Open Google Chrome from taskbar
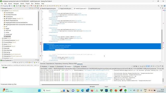Viewport: 166px width, 93px height. [111, 90]
